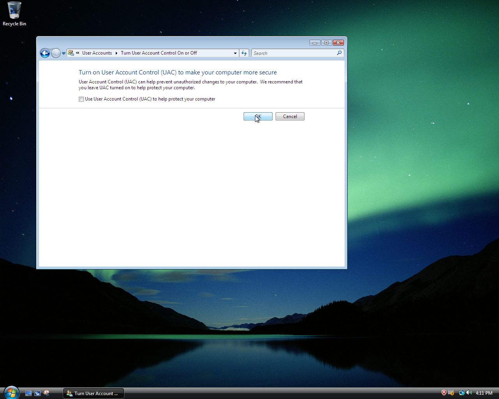
Task: Click the volume speaker tray icon
Action: 469,393
